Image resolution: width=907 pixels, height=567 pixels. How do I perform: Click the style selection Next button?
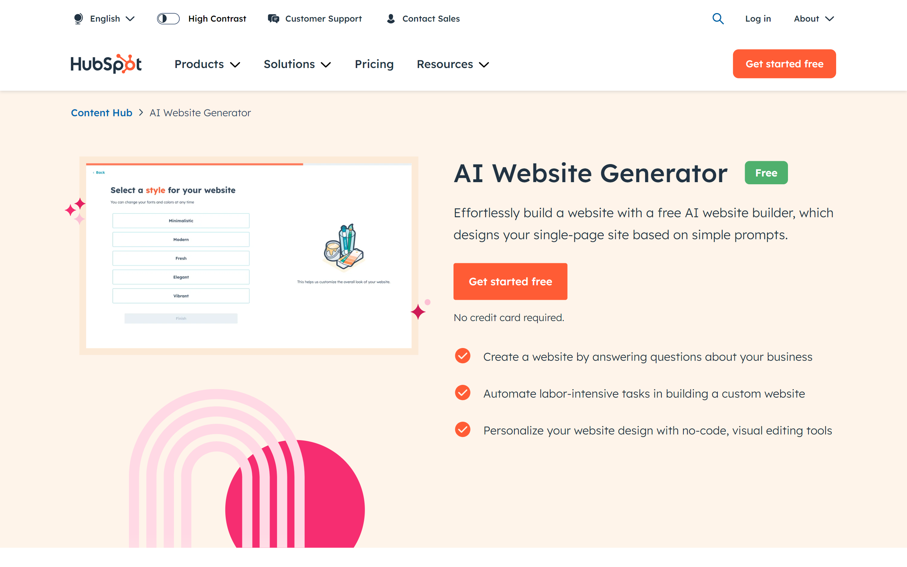tap(181, 318)
